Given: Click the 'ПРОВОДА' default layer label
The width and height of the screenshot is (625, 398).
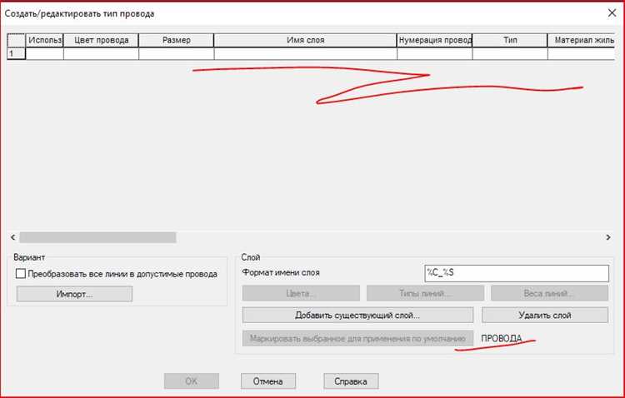Looking at the screenshot, I should (502, 338).
